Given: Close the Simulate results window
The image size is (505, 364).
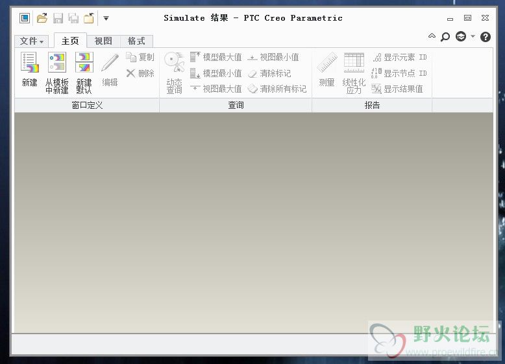Looking at the screenshot, I should [x=485, y=18].
